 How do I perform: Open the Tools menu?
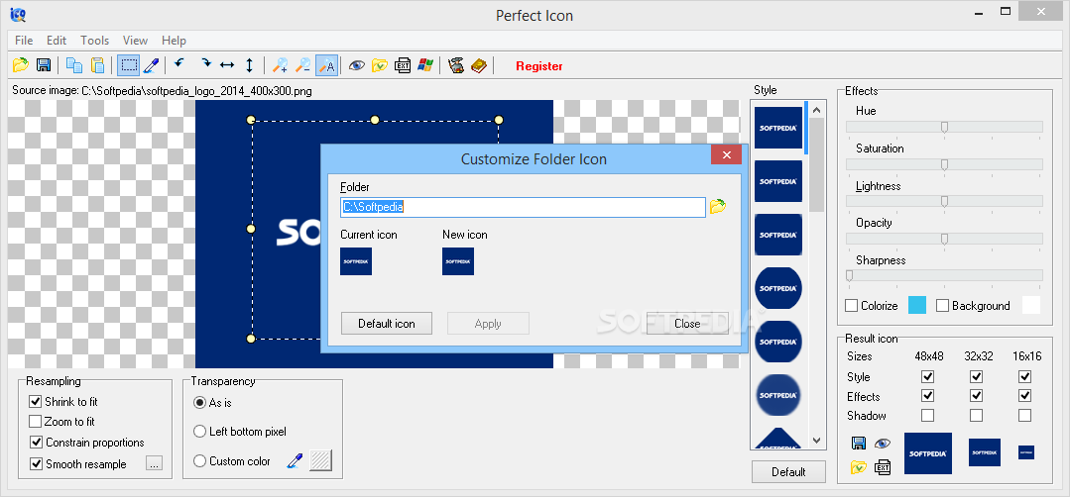[x=95, y=41]
